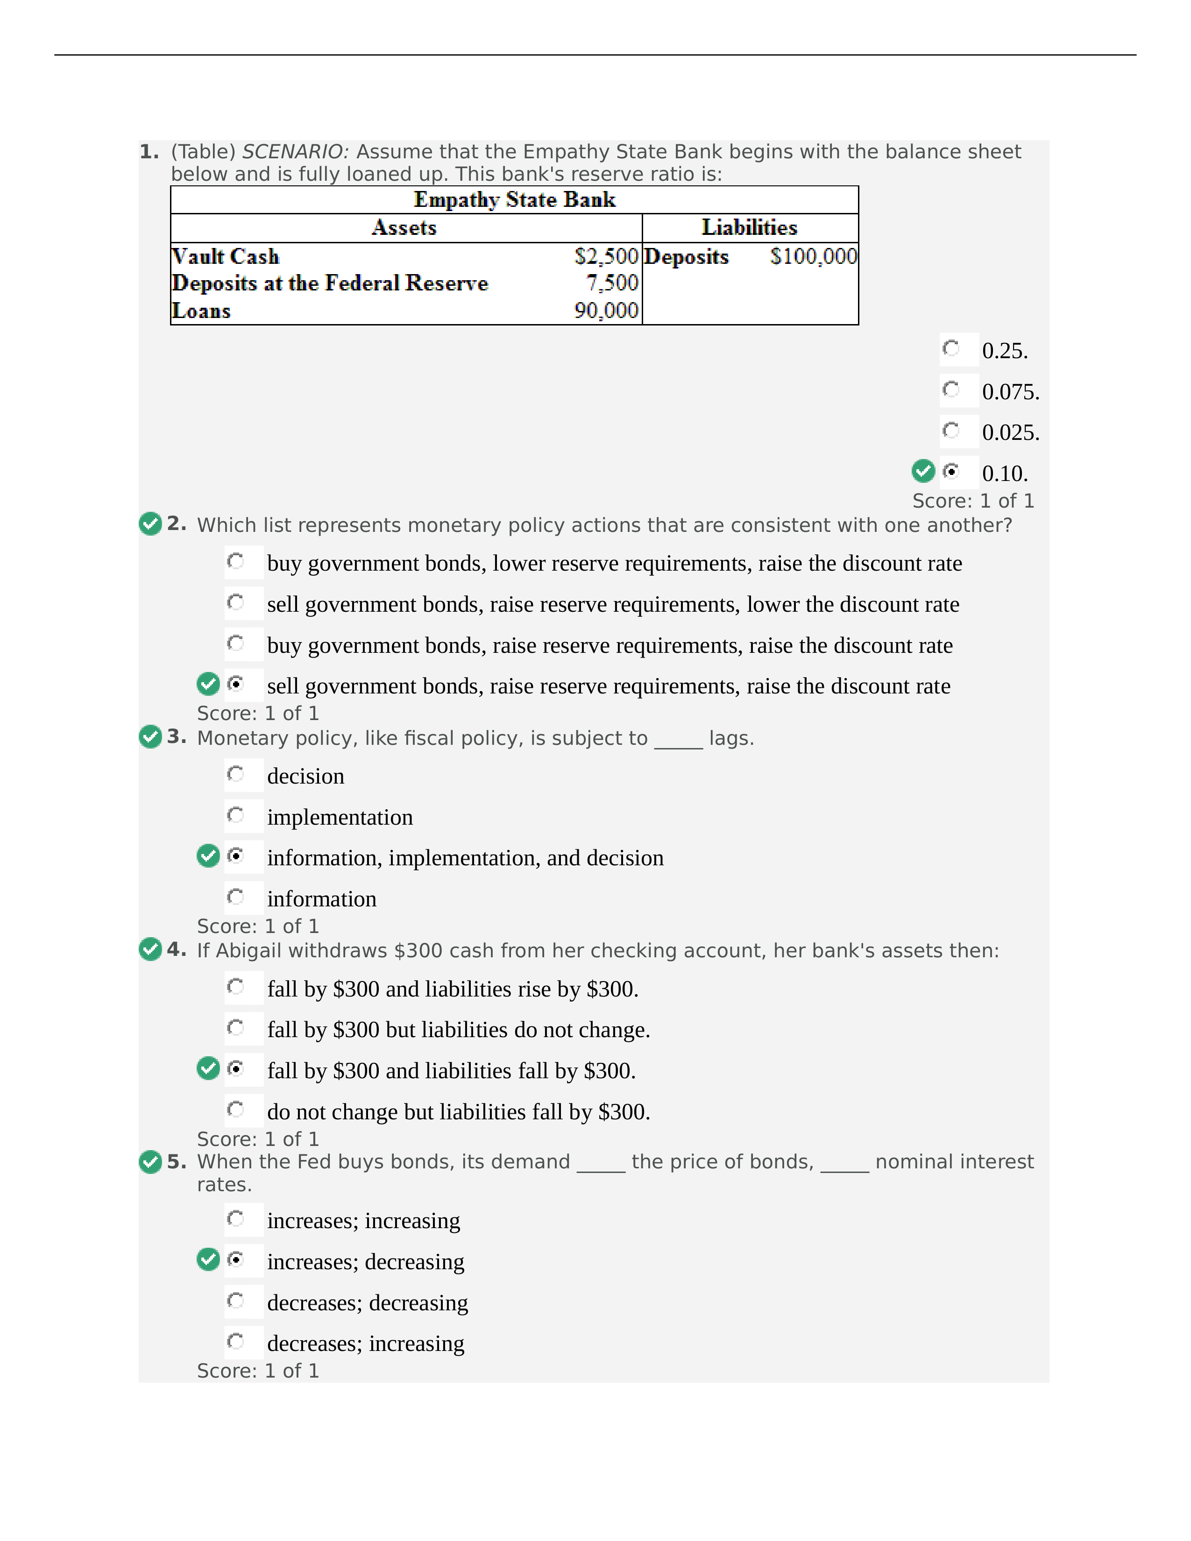
Task: Select 'decreases; increasing' radio button
Action: click(x=236, y=1342)
